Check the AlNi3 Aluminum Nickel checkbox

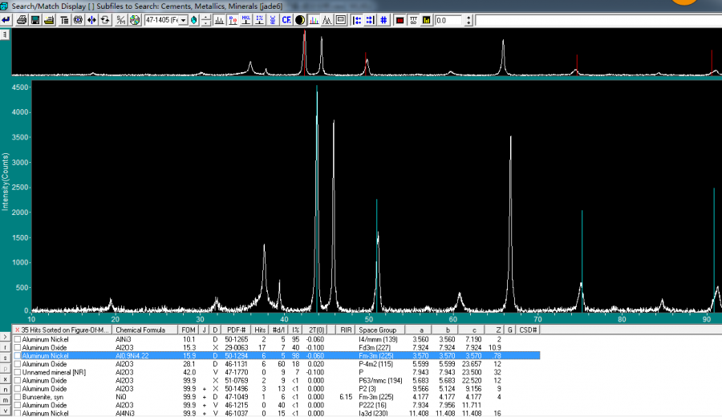click(18, 338)
